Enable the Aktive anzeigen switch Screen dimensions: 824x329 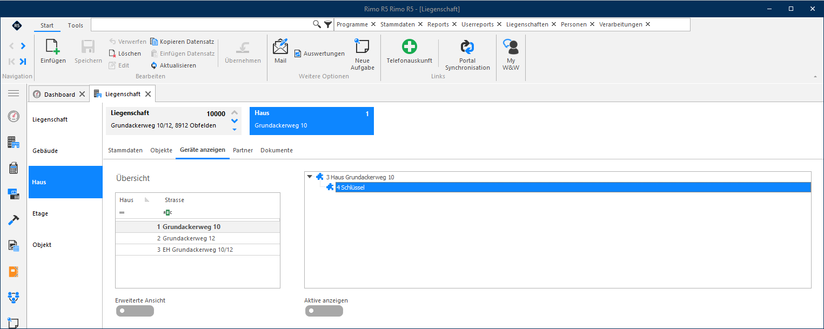pyautogui.click(x=324, y=311)
